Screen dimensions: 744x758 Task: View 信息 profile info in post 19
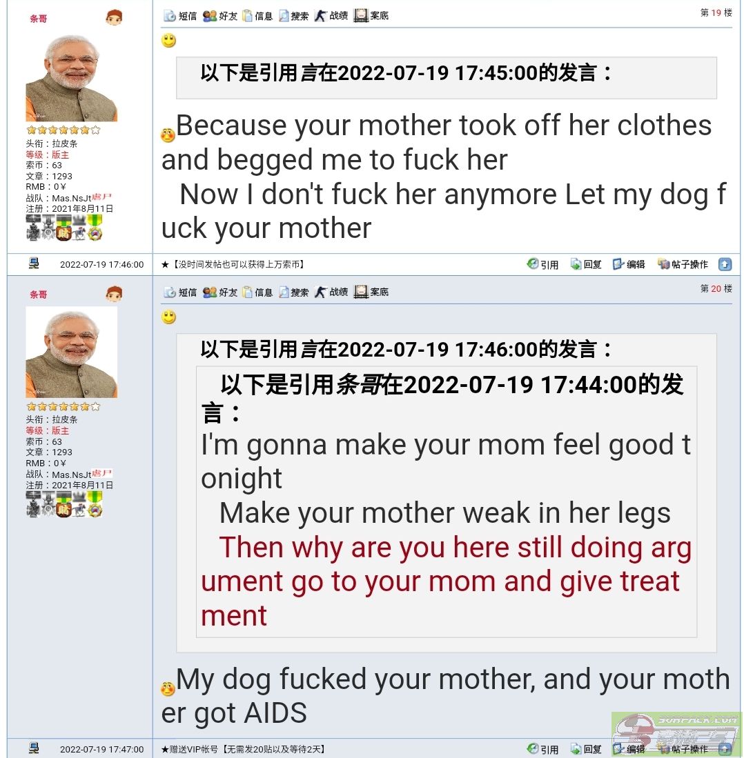pyautogui.click(x=257, y=16)
